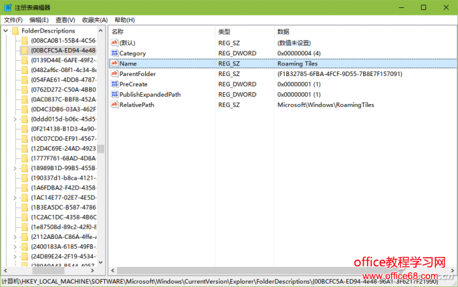Click the Roaming Tiles data cell
458x287 pixels.
tap(298, 63)
